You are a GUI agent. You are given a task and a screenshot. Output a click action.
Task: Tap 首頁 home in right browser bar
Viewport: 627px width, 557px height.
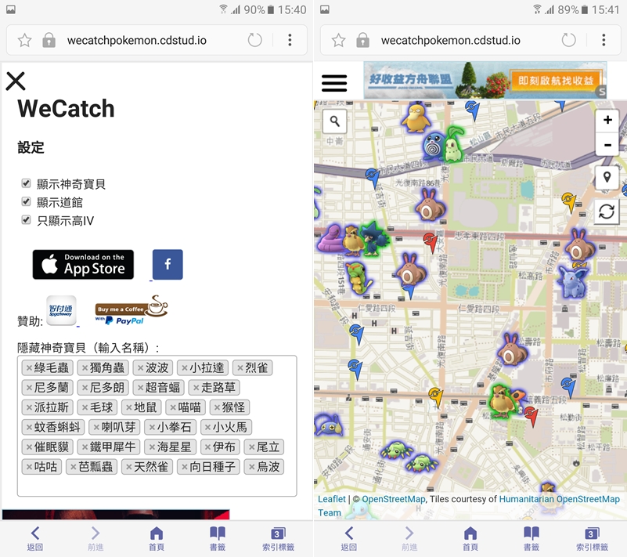tap(470, 539)
